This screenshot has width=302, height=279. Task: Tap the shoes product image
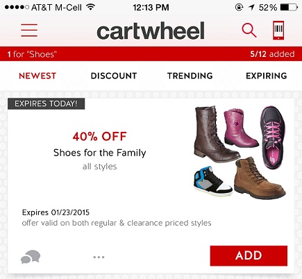point(240,153)
